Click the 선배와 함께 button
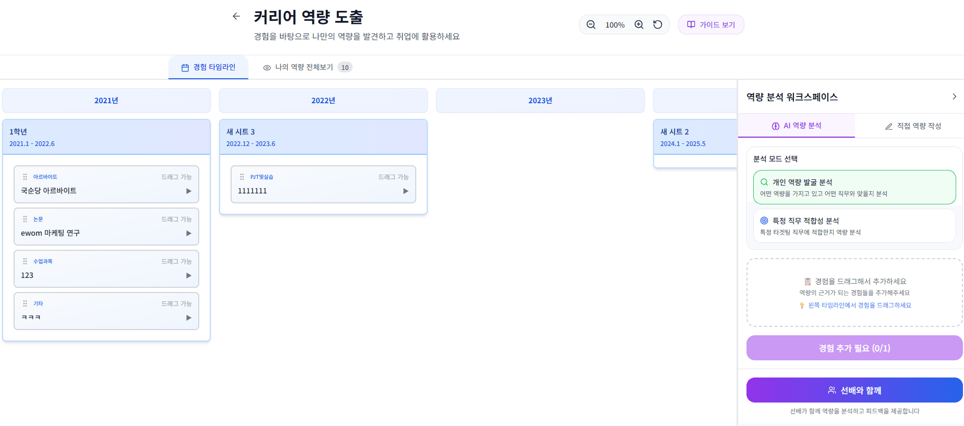The height and width of the screenshot is (426, 964). (854, 390)
